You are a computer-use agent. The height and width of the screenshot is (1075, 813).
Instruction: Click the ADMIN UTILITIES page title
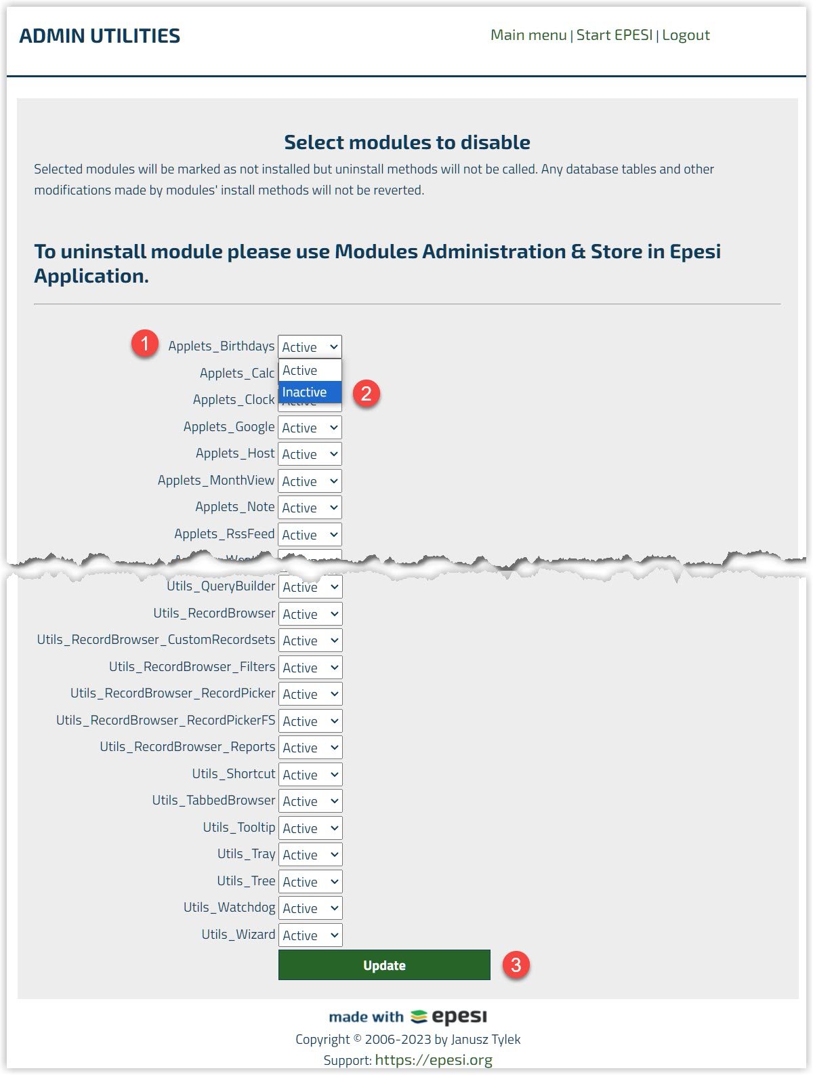(x=100, y=36)
